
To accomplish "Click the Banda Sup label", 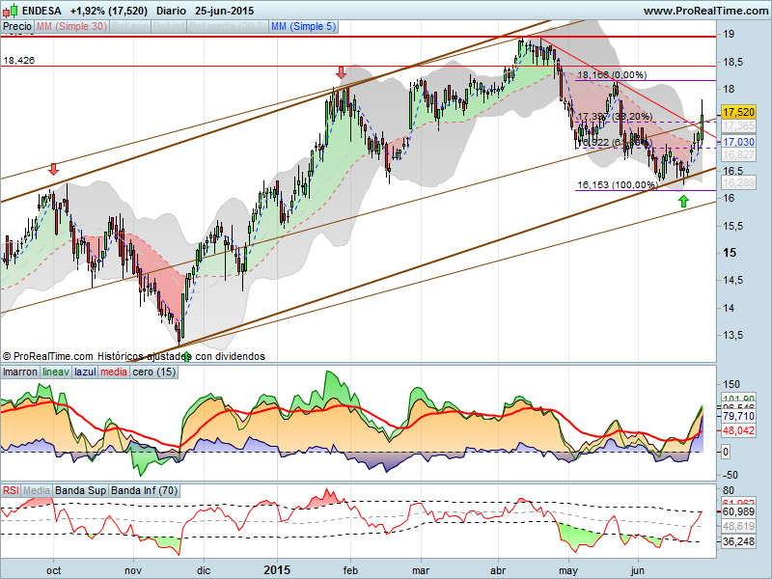I will pyautogui.click(x=81, y=490).
